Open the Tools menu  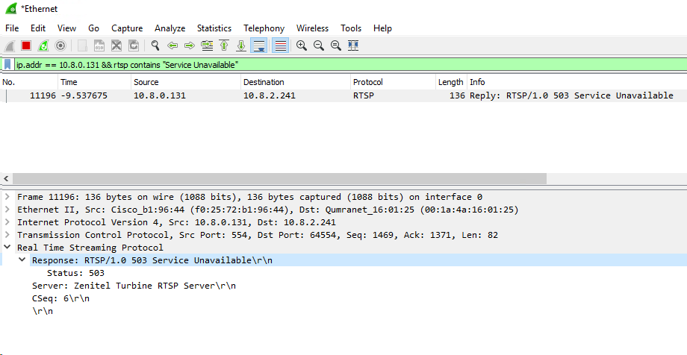pos(351,28)
